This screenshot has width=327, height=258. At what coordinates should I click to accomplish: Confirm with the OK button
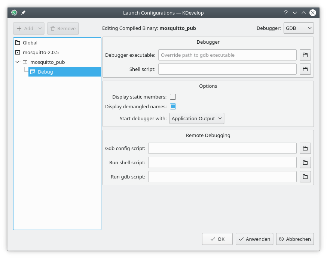tap(217, 239)
